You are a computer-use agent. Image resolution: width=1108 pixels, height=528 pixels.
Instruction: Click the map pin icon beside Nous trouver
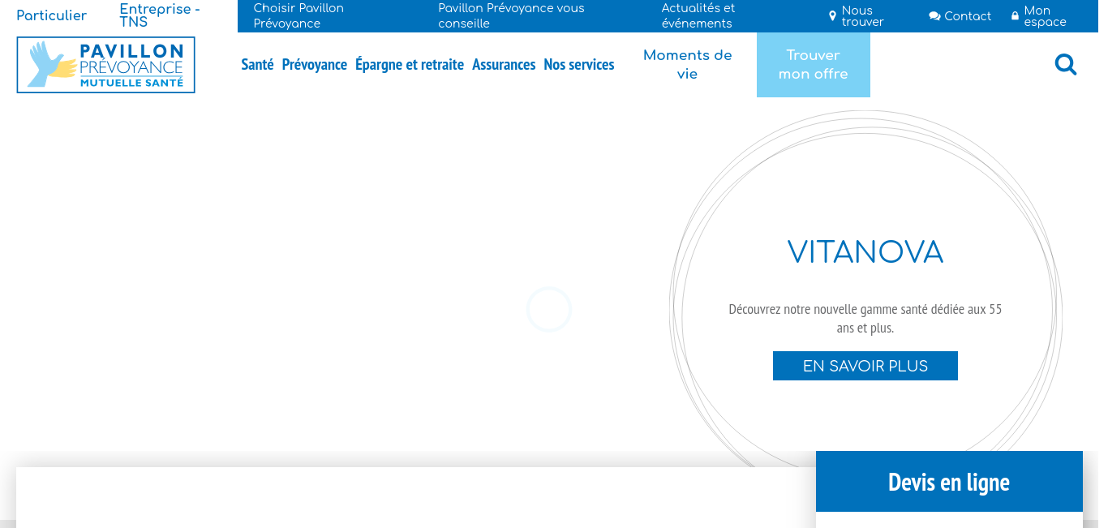[x=832, y=16]
